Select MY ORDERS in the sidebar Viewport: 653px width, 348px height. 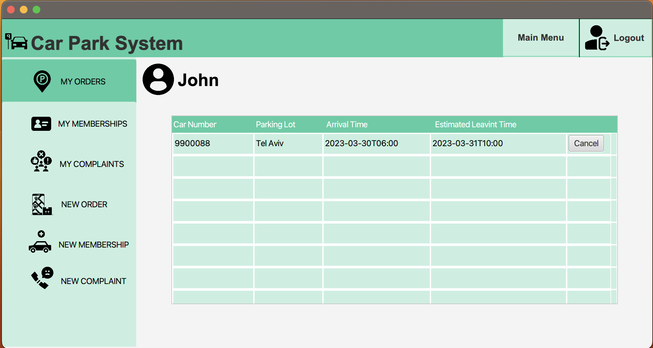tap(83, 82)
